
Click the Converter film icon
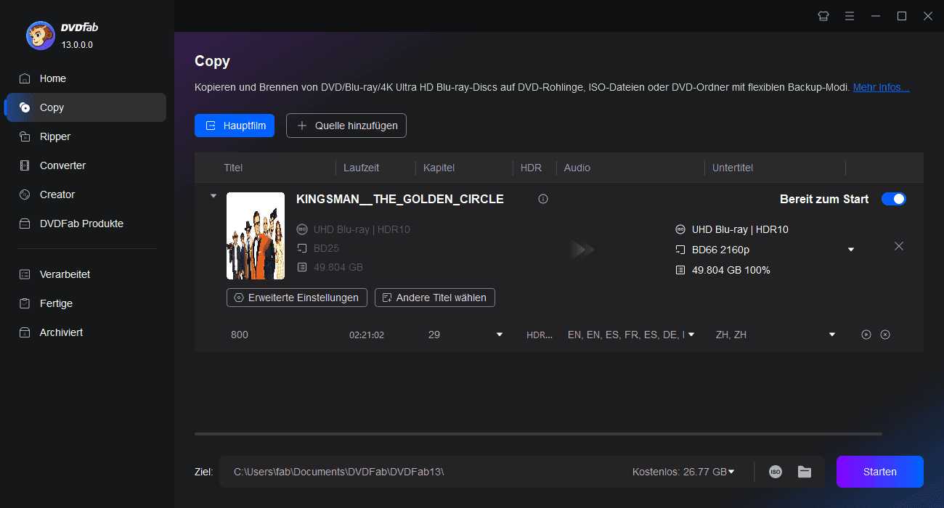coord(25,165)
